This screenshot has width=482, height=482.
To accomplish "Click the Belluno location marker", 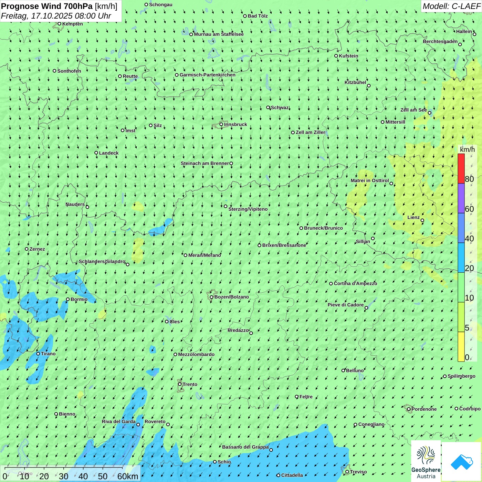I will coord(343,370).
